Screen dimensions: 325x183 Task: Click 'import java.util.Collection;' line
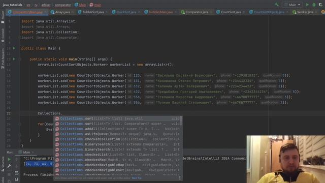pos(50,32)
